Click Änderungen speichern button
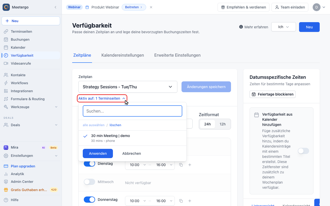This screenshot has height=206, width=330. 206,87
